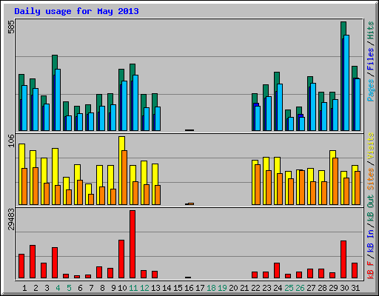Choose green weekend day label 12
This screenshot has width=379, height=296.
pyautogui.click(x=144, y=288)
